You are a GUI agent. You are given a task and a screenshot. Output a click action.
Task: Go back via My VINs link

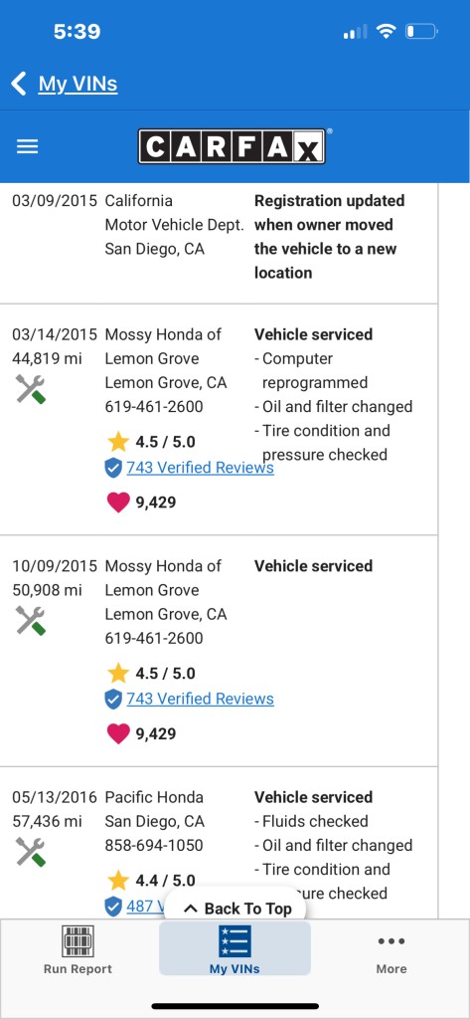(78, 84)
